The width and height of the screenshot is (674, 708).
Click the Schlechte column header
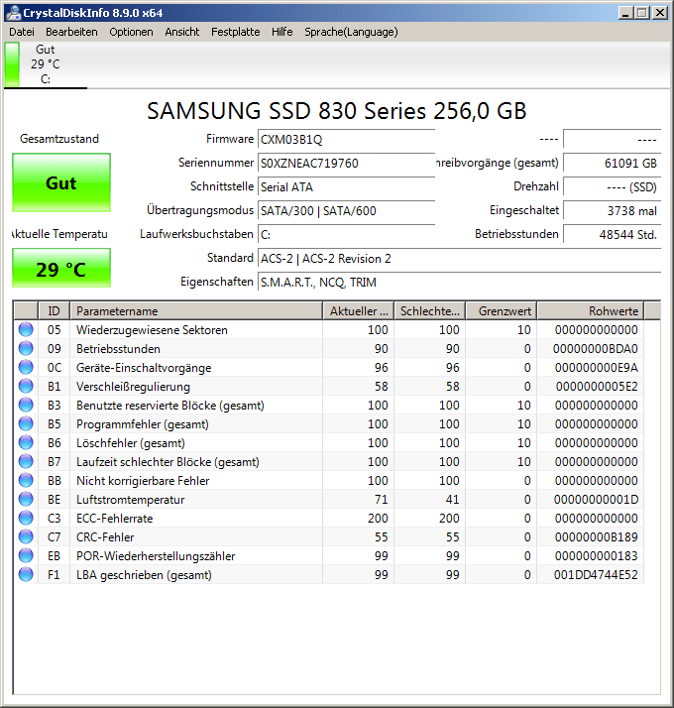pos(430,311)
